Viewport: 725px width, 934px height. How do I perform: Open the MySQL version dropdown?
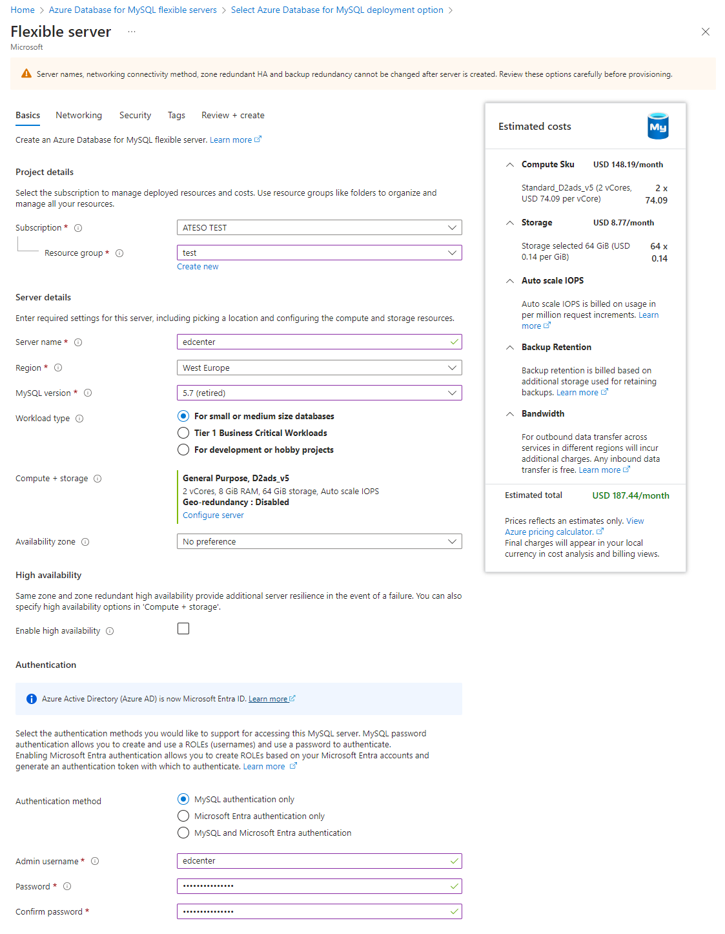(319, 393)
